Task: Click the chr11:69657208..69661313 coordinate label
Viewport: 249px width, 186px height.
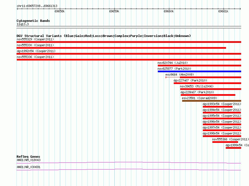Action: pos(37,6)
